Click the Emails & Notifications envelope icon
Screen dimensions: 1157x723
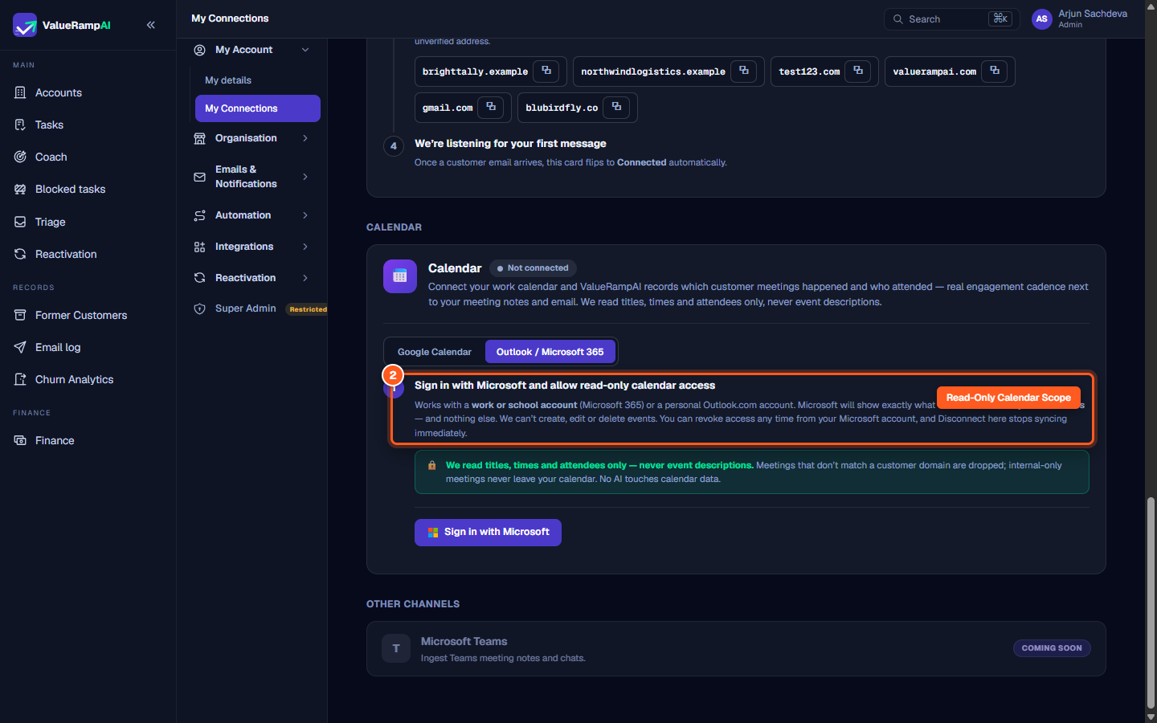click(199, 177)
